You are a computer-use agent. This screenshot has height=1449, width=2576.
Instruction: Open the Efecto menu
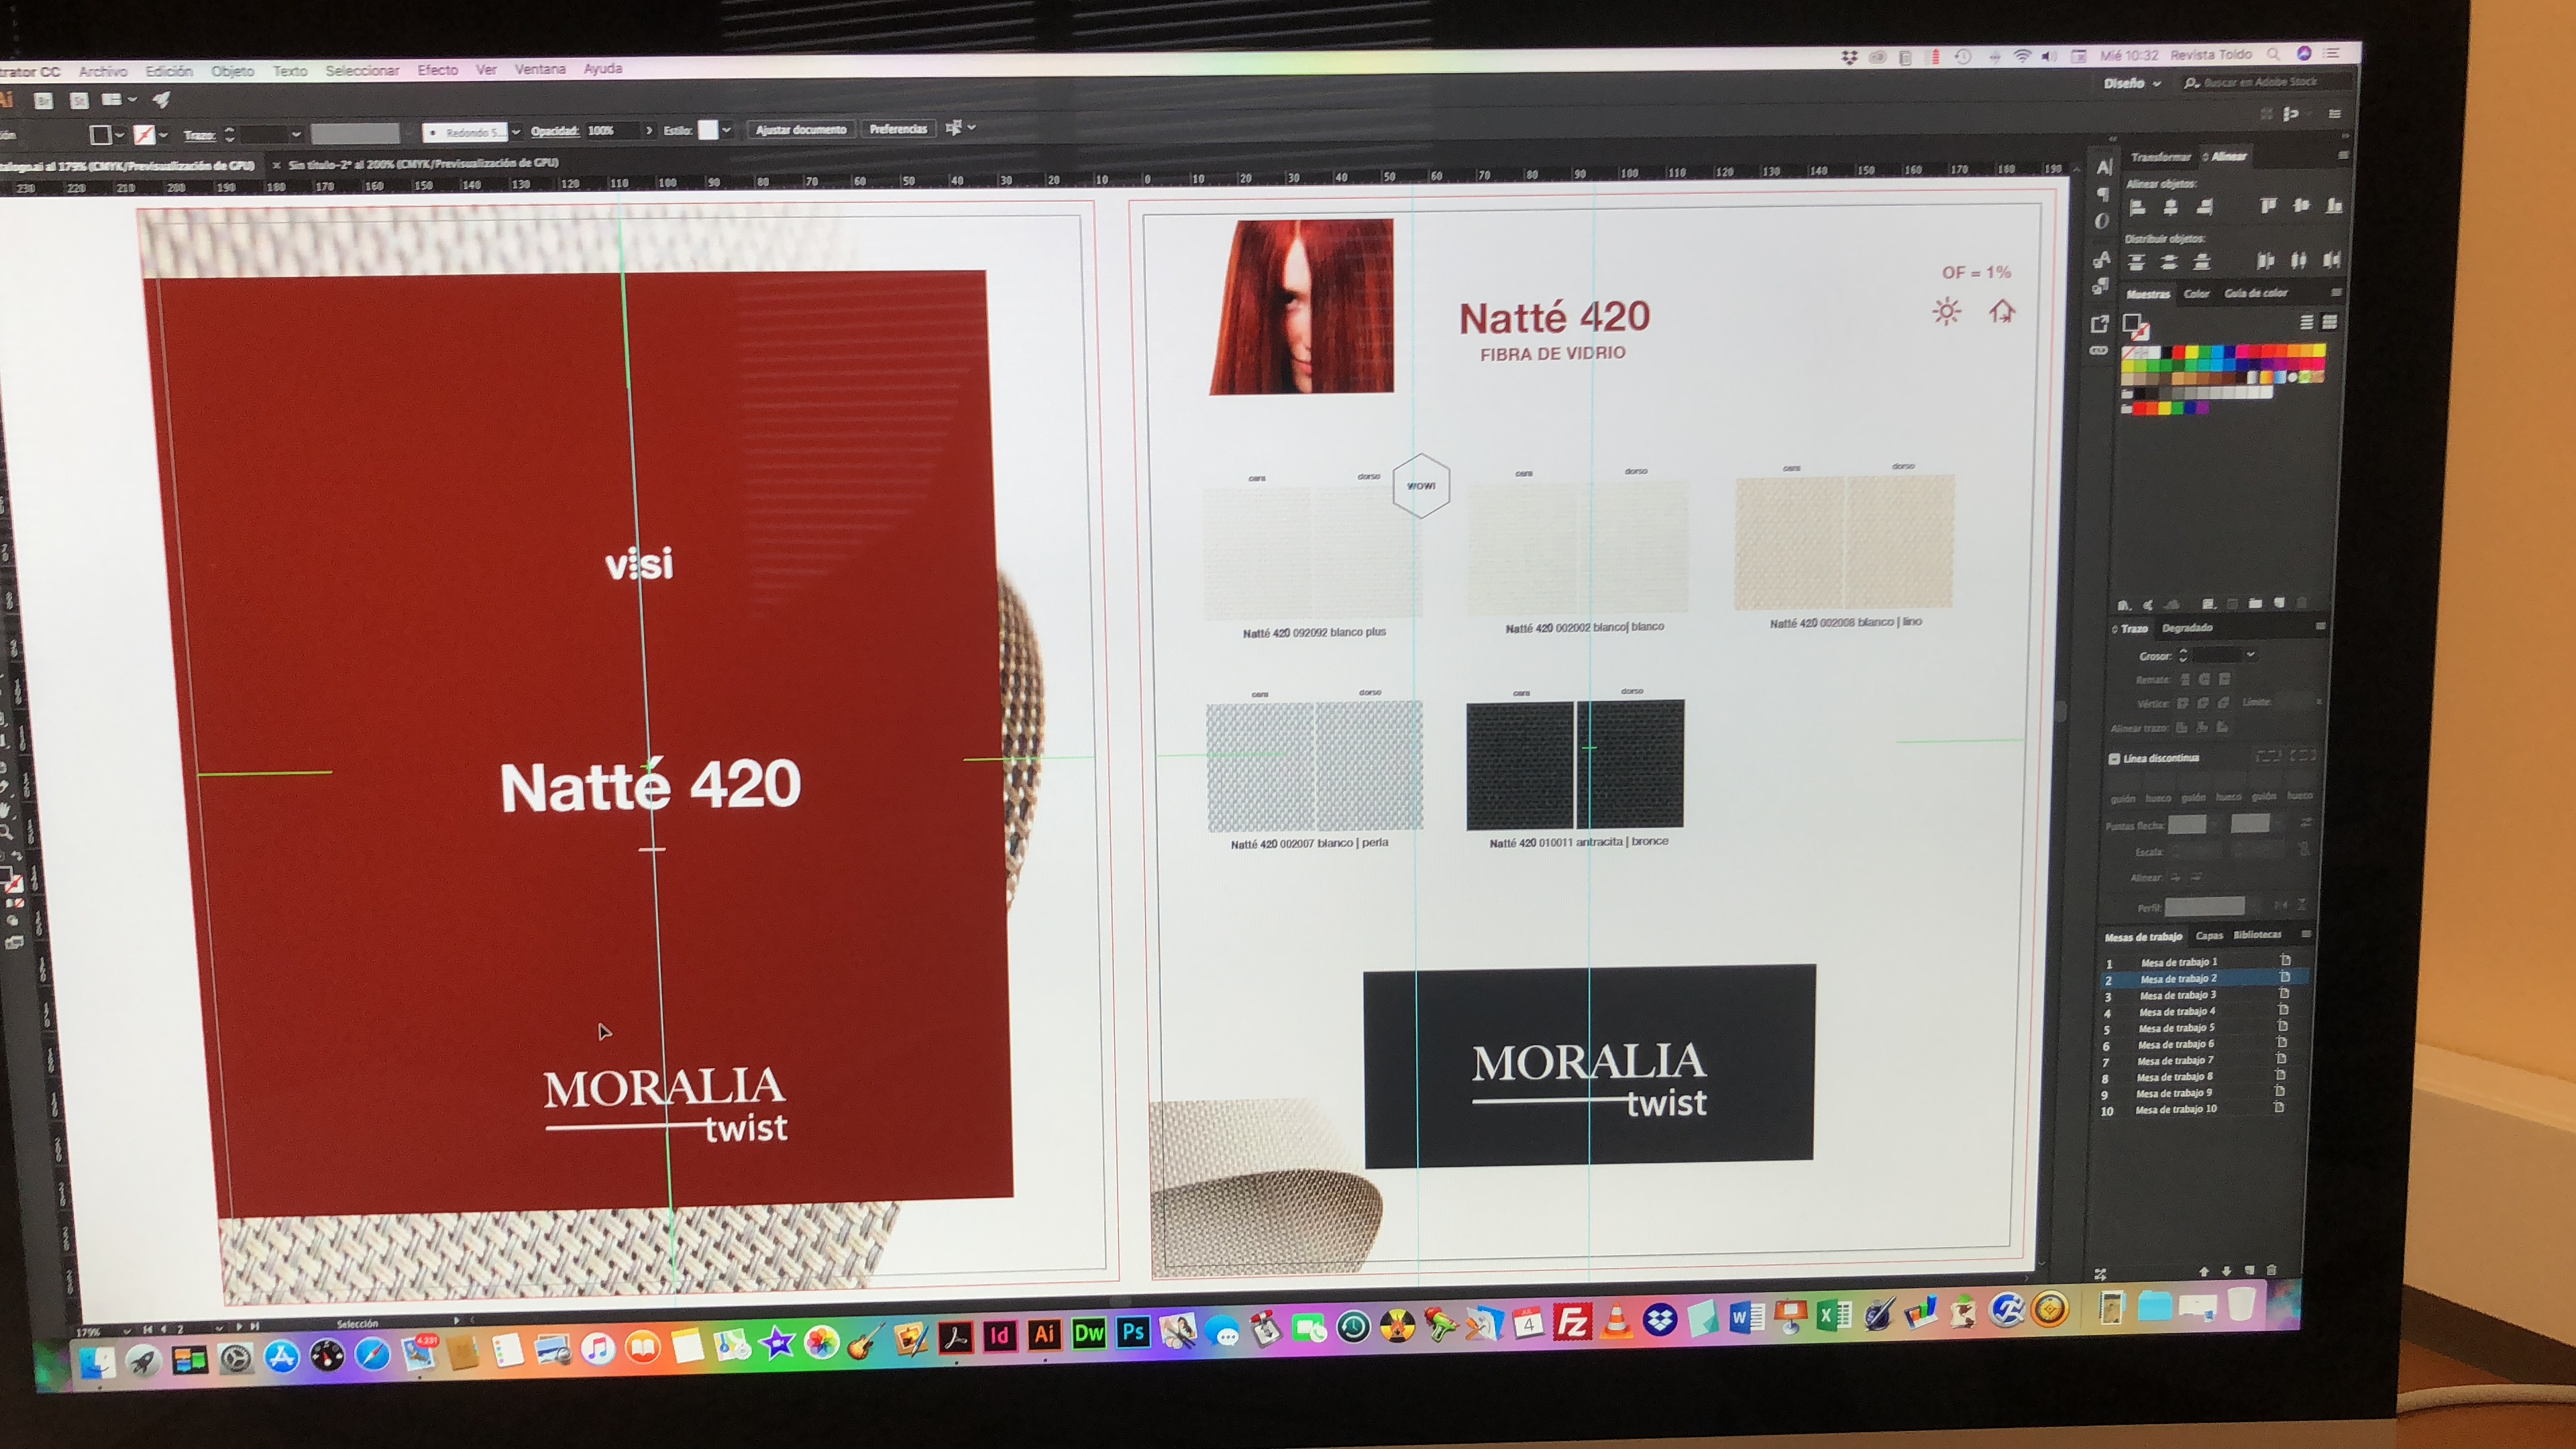click(437, 70)
